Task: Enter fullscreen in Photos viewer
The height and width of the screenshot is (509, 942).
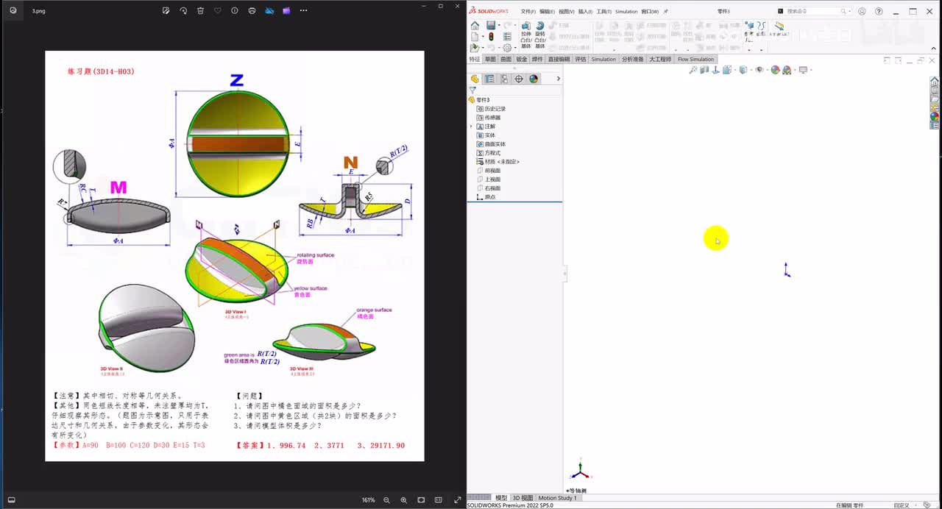Action: (457, 500)
